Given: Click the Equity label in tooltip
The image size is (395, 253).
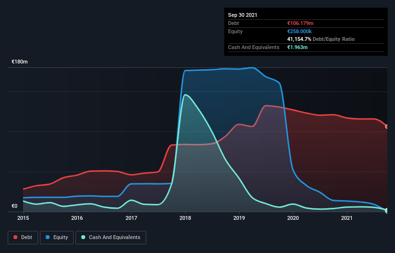Looking at the screenshot, I should coord(235,31).
